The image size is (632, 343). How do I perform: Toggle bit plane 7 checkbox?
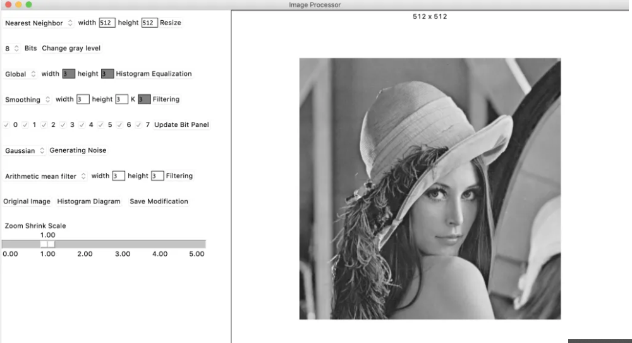pyautogui.click(x=138, y=125)
